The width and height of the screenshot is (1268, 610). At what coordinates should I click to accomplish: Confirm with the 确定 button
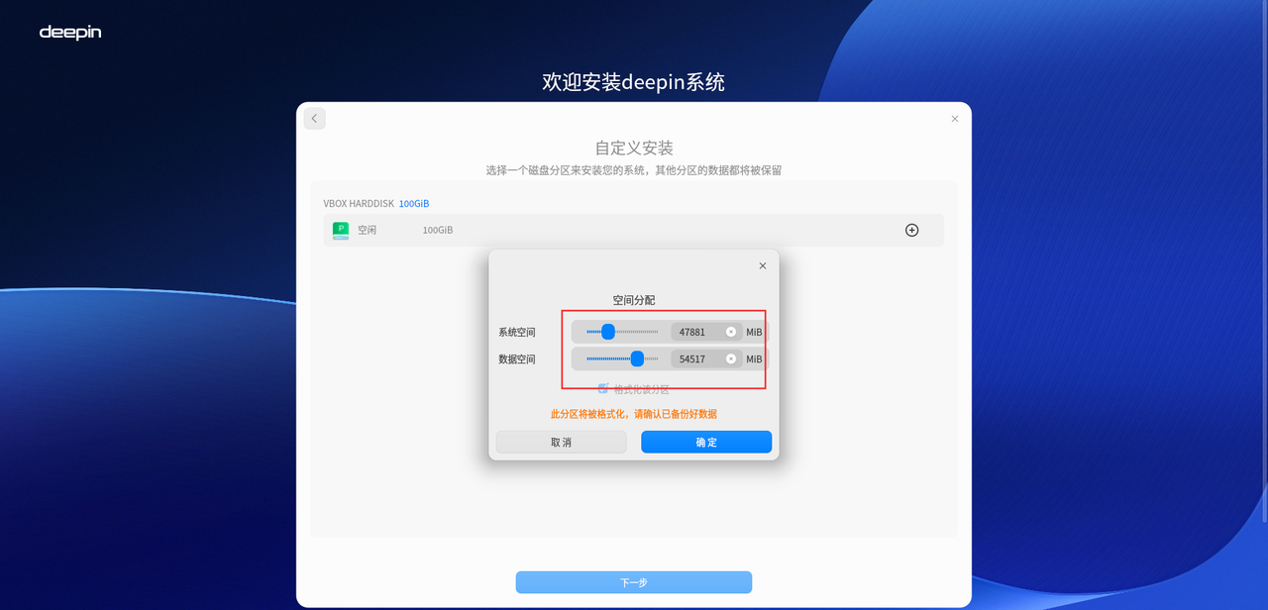point(706,442)
